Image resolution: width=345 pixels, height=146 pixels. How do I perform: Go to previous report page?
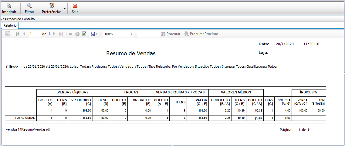point(24,34)
